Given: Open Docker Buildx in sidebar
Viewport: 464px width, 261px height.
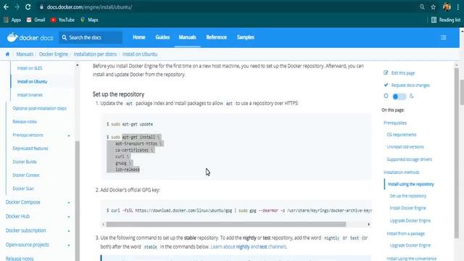Looking at the screenshot, I should (25, 162).
